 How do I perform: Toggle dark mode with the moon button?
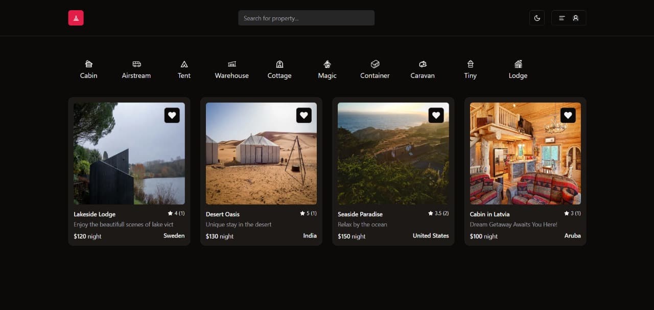[x=537, y=18]
